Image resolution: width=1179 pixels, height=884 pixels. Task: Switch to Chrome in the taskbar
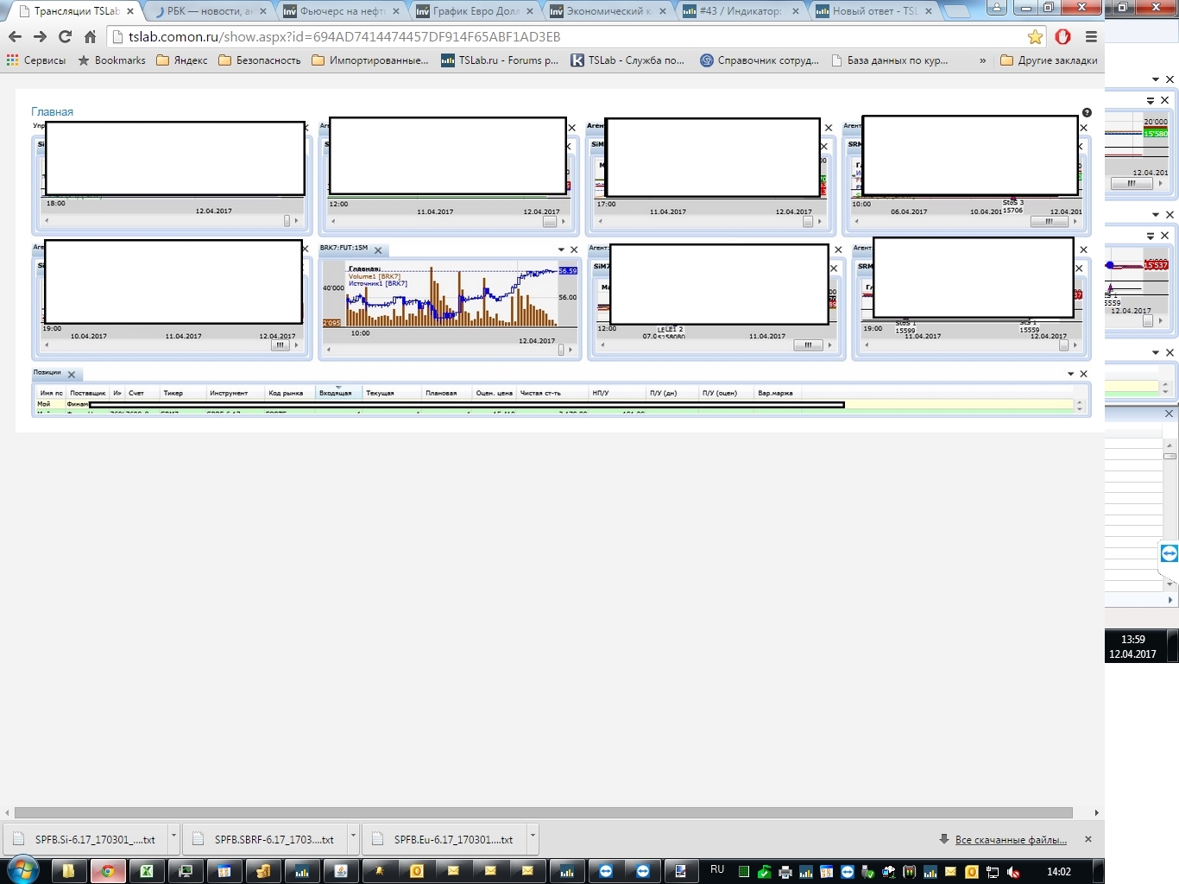108,871
